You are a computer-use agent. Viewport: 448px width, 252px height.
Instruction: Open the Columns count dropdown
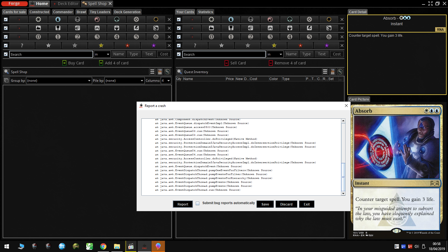(x=166, y=81)
